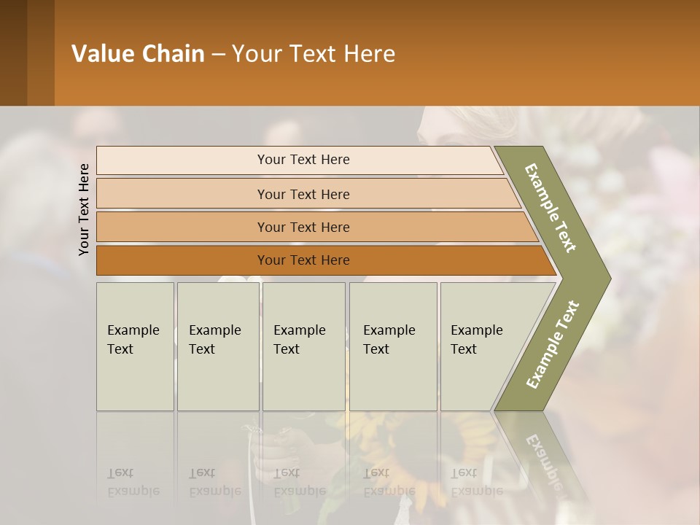Select the slide title 'Value Chain – Your Text Here'
Viewport: 700px width, 525px height.
tap(233, 53)
